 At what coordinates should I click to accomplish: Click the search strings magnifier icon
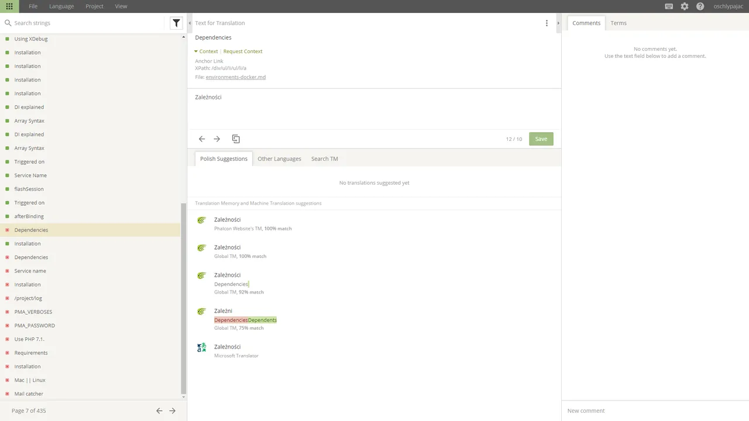point(8,23)
